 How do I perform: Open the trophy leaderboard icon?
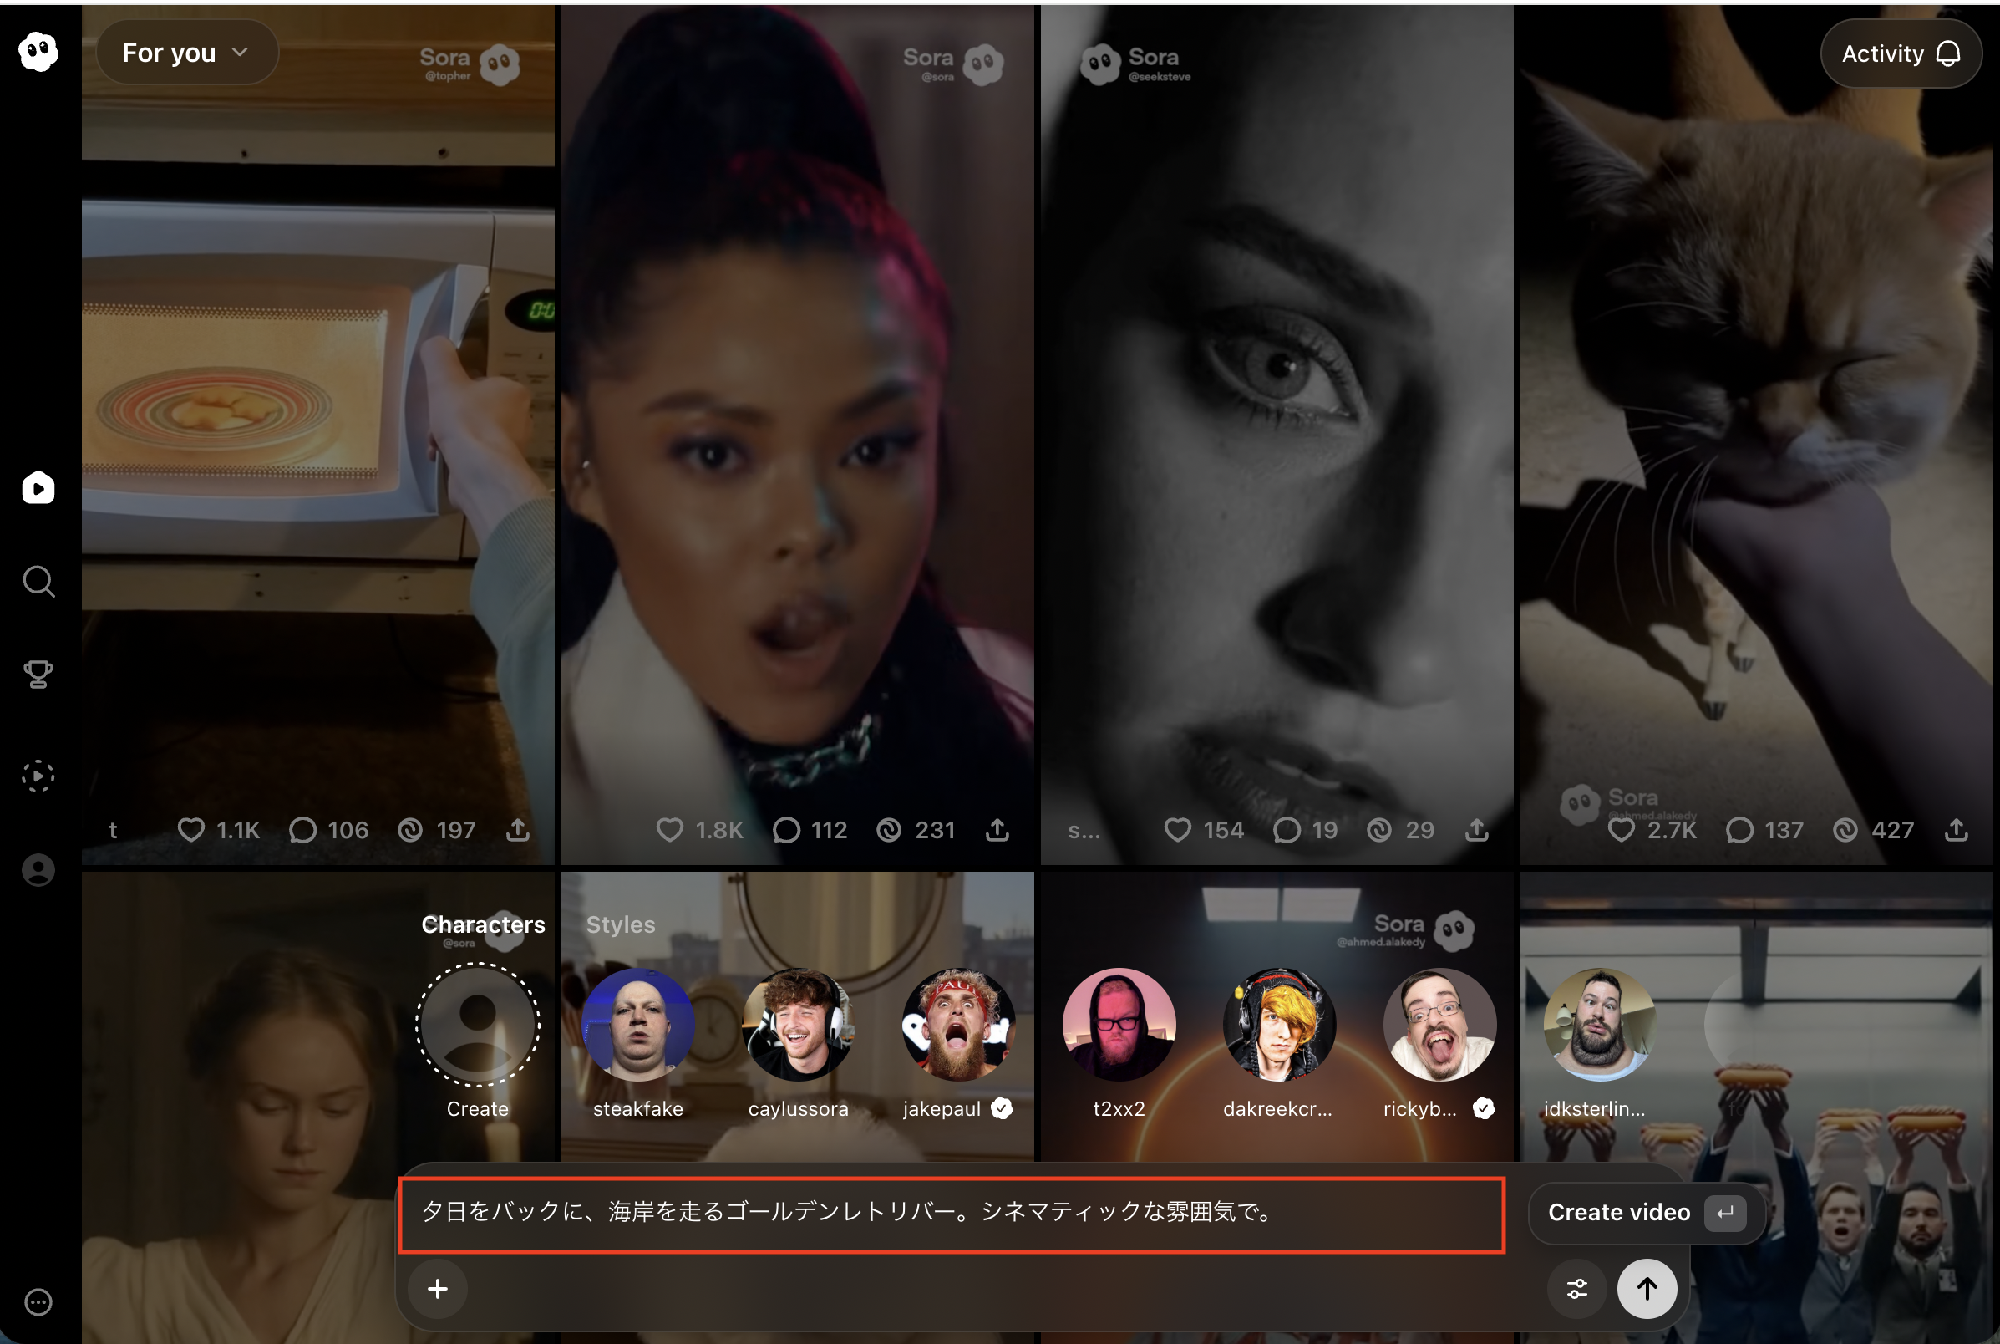[x=38, y=675]
